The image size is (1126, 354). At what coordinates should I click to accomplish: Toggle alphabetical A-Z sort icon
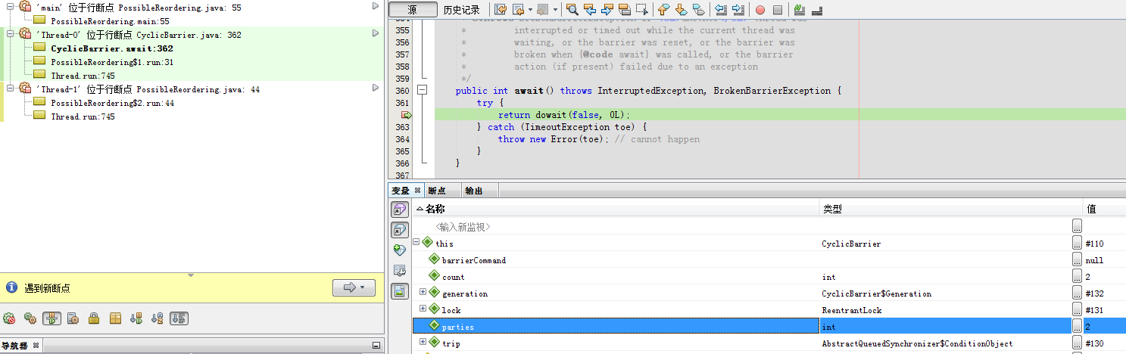(x=158, y=318)
